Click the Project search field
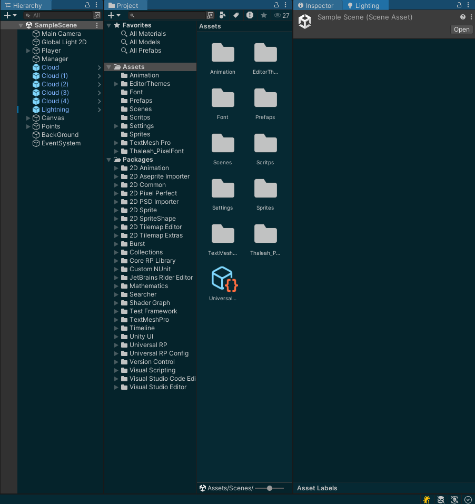Image resolution: width=475 pixels, height=504 pixels. click(166, 15)
